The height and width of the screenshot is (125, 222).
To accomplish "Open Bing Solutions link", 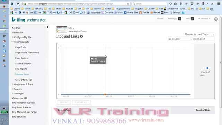I will (x=19, y=117).
